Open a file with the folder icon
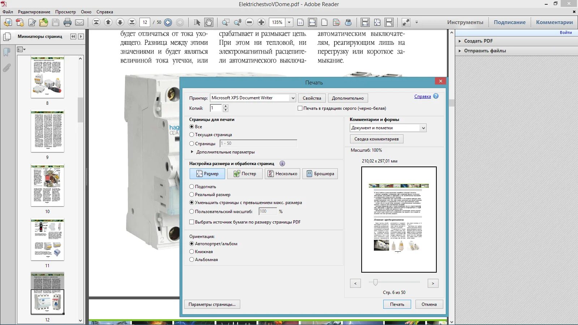Viewport: 578px width, 325px height. click(44, 22)
